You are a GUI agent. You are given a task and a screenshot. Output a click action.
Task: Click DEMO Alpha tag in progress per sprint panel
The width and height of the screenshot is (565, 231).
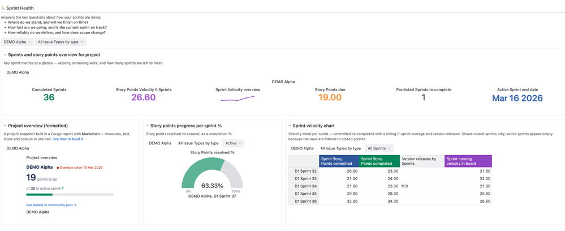point(160,143)
